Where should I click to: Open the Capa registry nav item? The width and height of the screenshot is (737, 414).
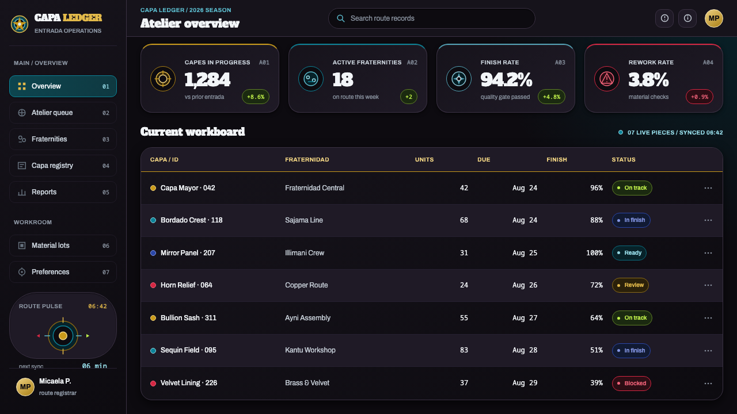tap(63, 166)
